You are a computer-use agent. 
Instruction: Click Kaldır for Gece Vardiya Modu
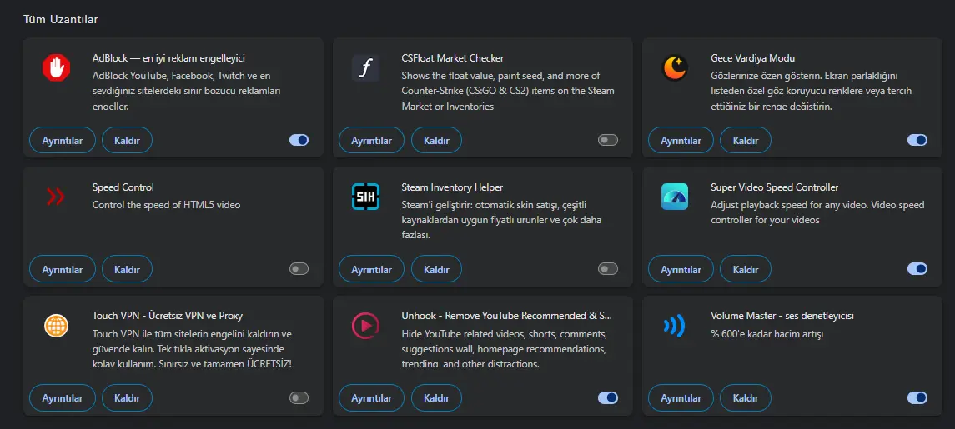pos(746,140)
